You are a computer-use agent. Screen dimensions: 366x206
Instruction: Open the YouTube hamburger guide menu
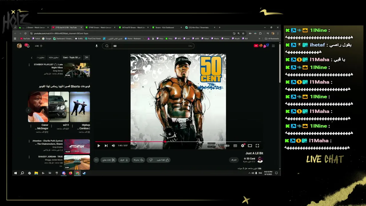tap(273, 46)
